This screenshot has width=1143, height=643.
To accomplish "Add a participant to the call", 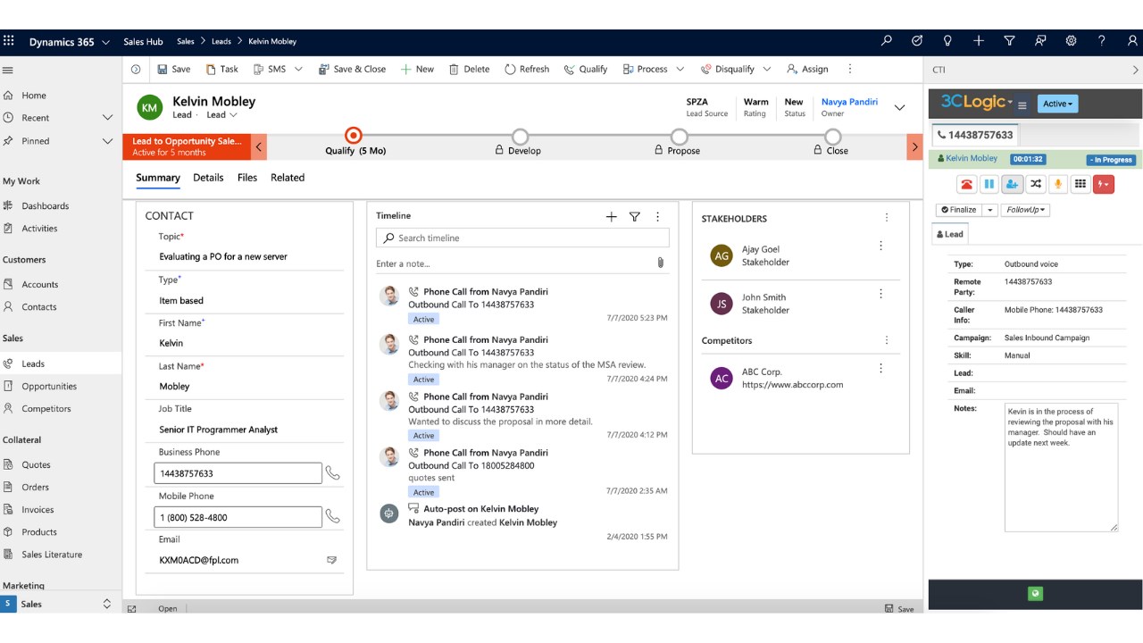I will pyautogui.click(x=1012, y=184).
